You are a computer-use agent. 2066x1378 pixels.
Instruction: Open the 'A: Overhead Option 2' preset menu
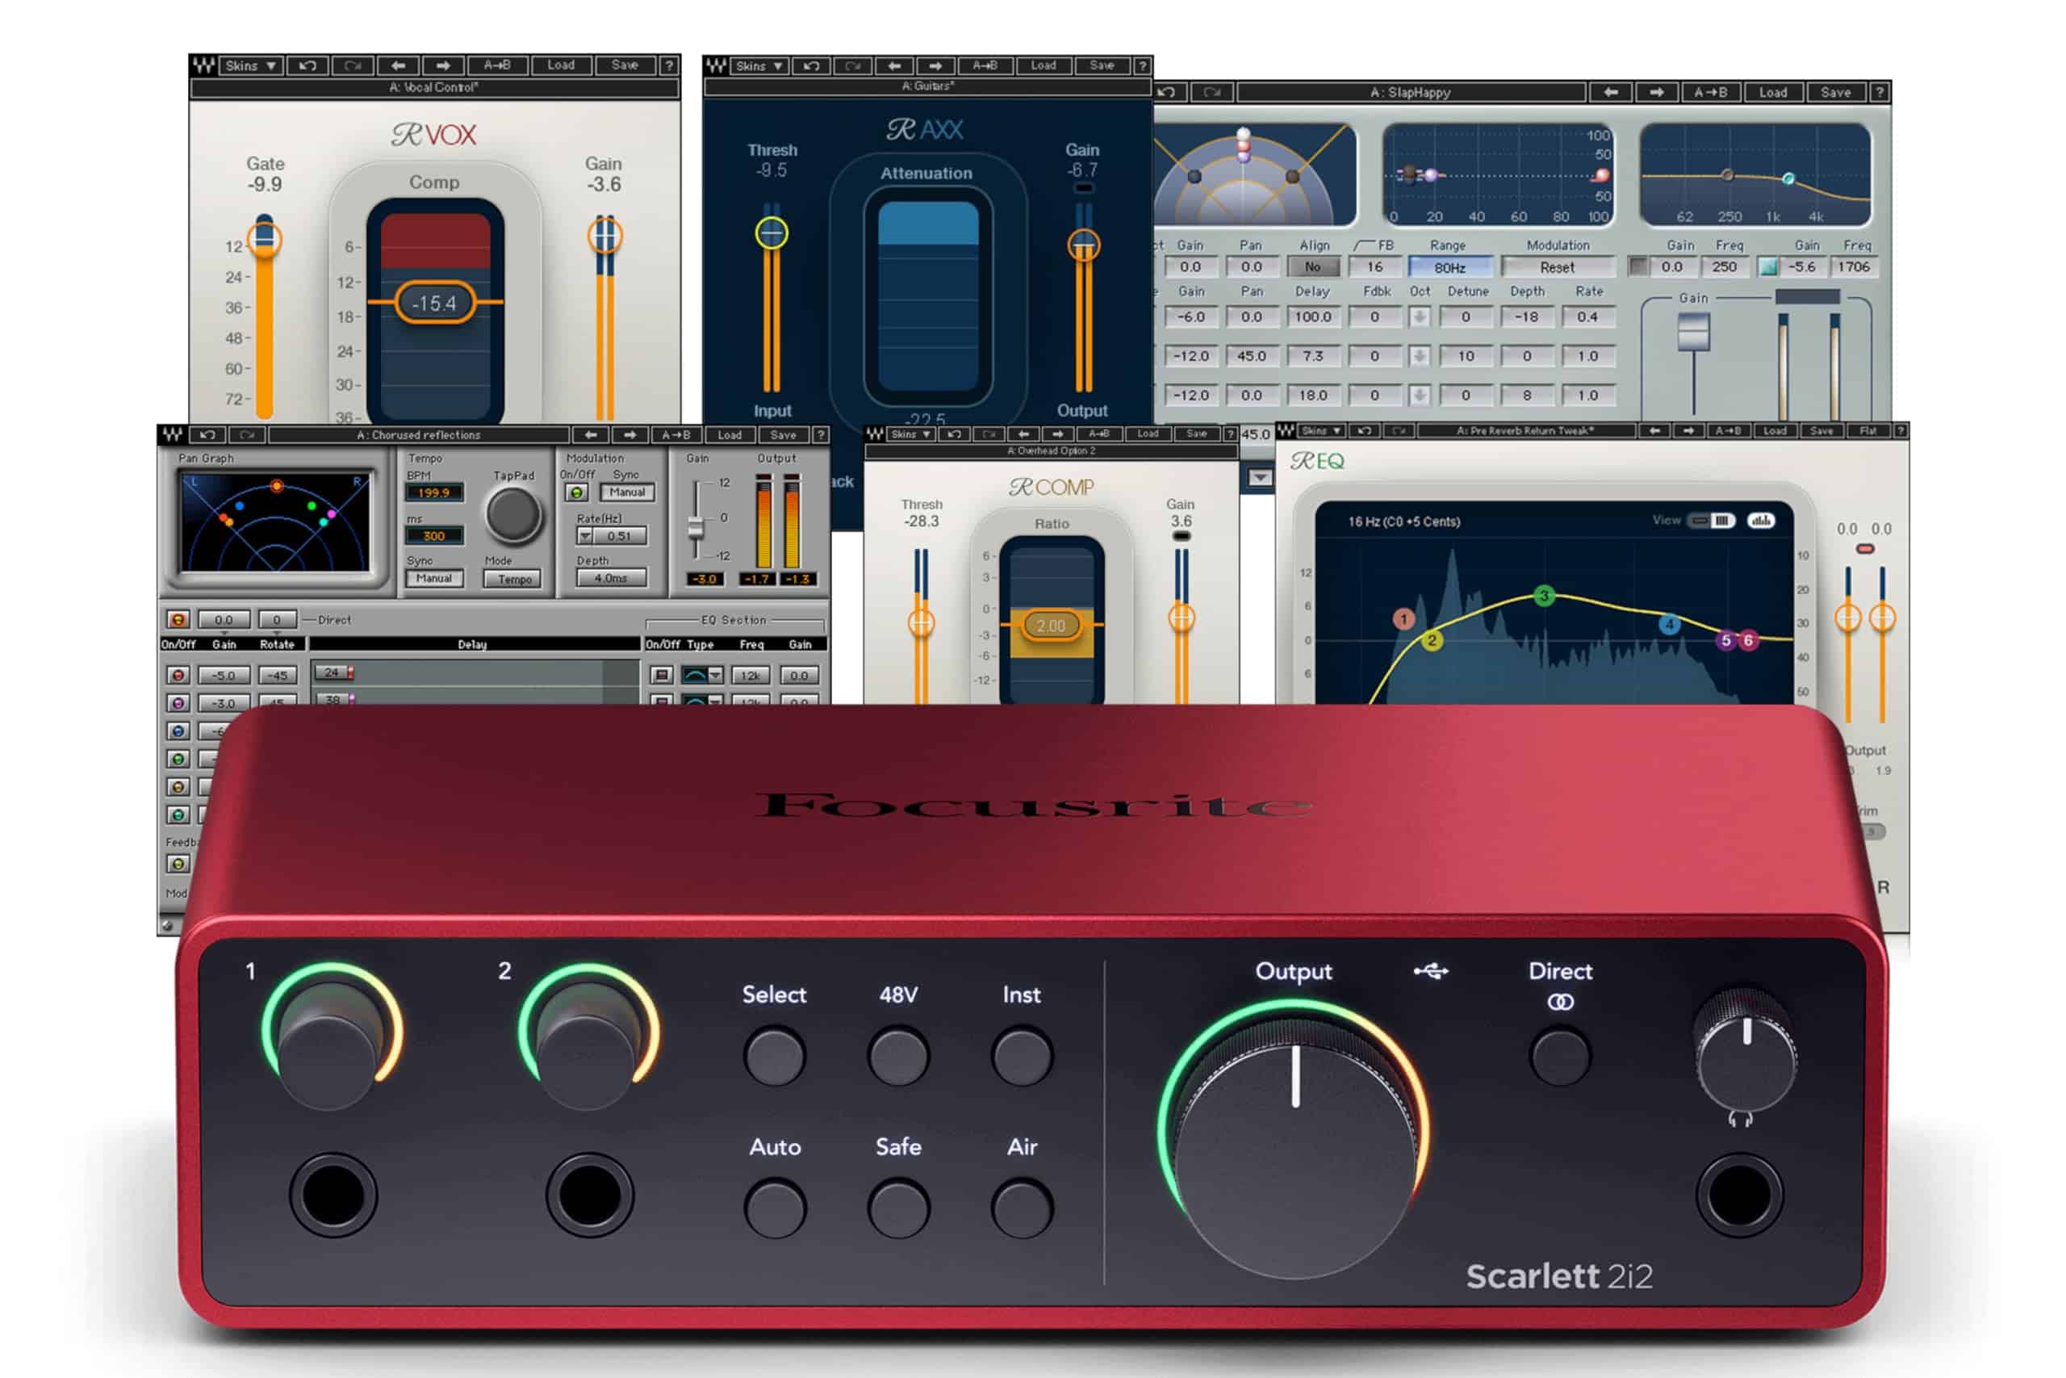pyautogui.click(x=1052, y=450)
